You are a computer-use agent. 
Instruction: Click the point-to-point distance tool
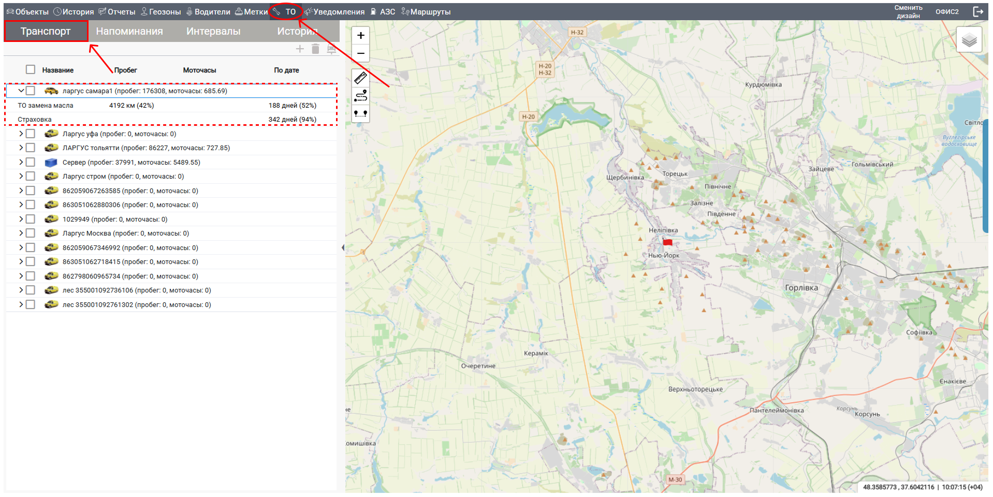pyautogui.click(x=360, y=113)
